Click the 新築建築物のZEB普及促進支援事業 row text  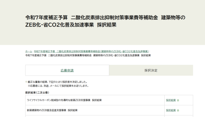[52, 110]
